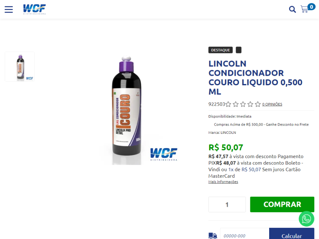
Task: Click the main product bottle image
Action: [127, 110]
